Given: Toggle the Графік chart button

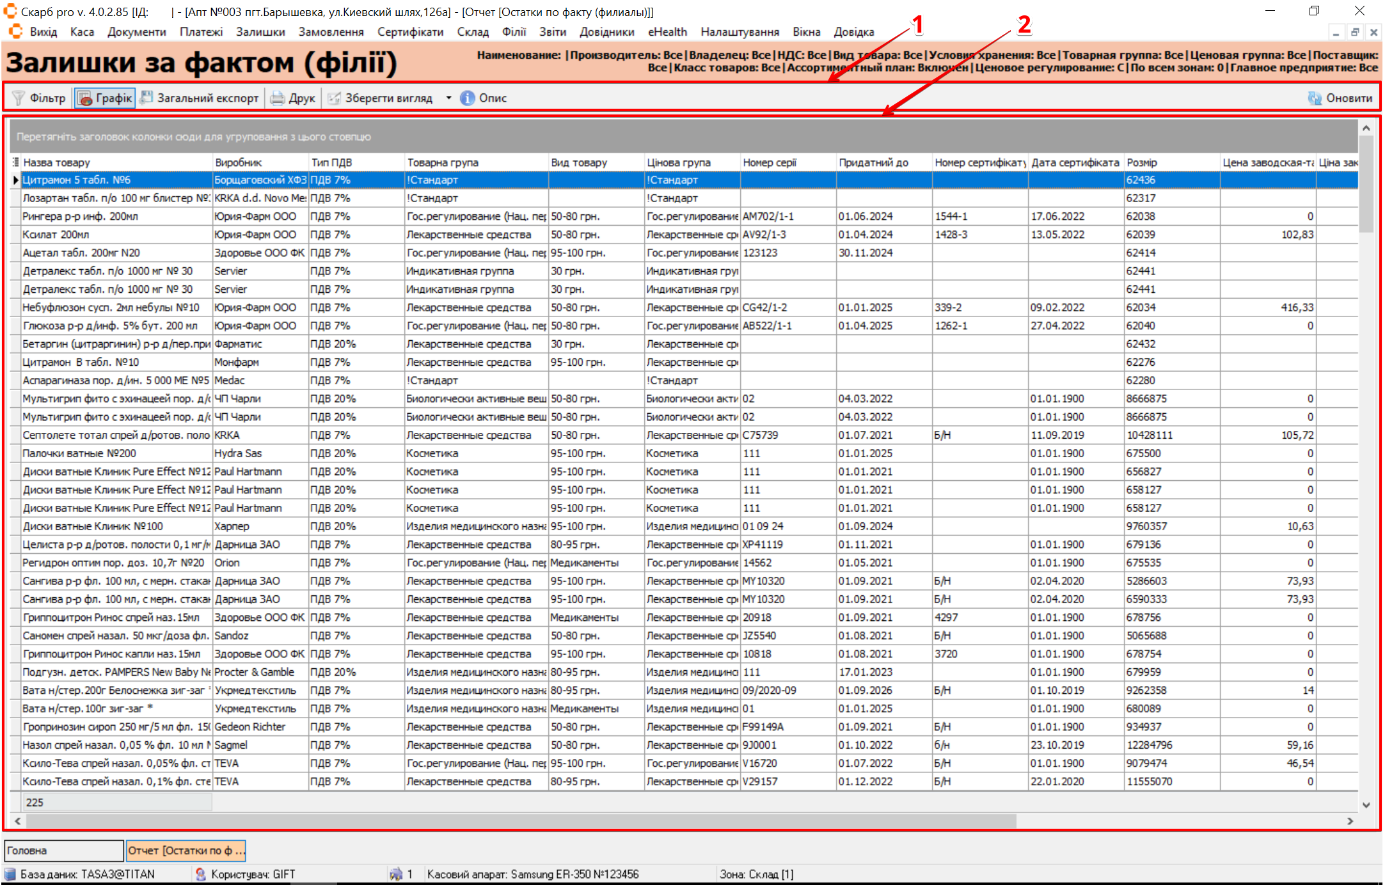Looking at the screenshot, I should coord(105,98).
